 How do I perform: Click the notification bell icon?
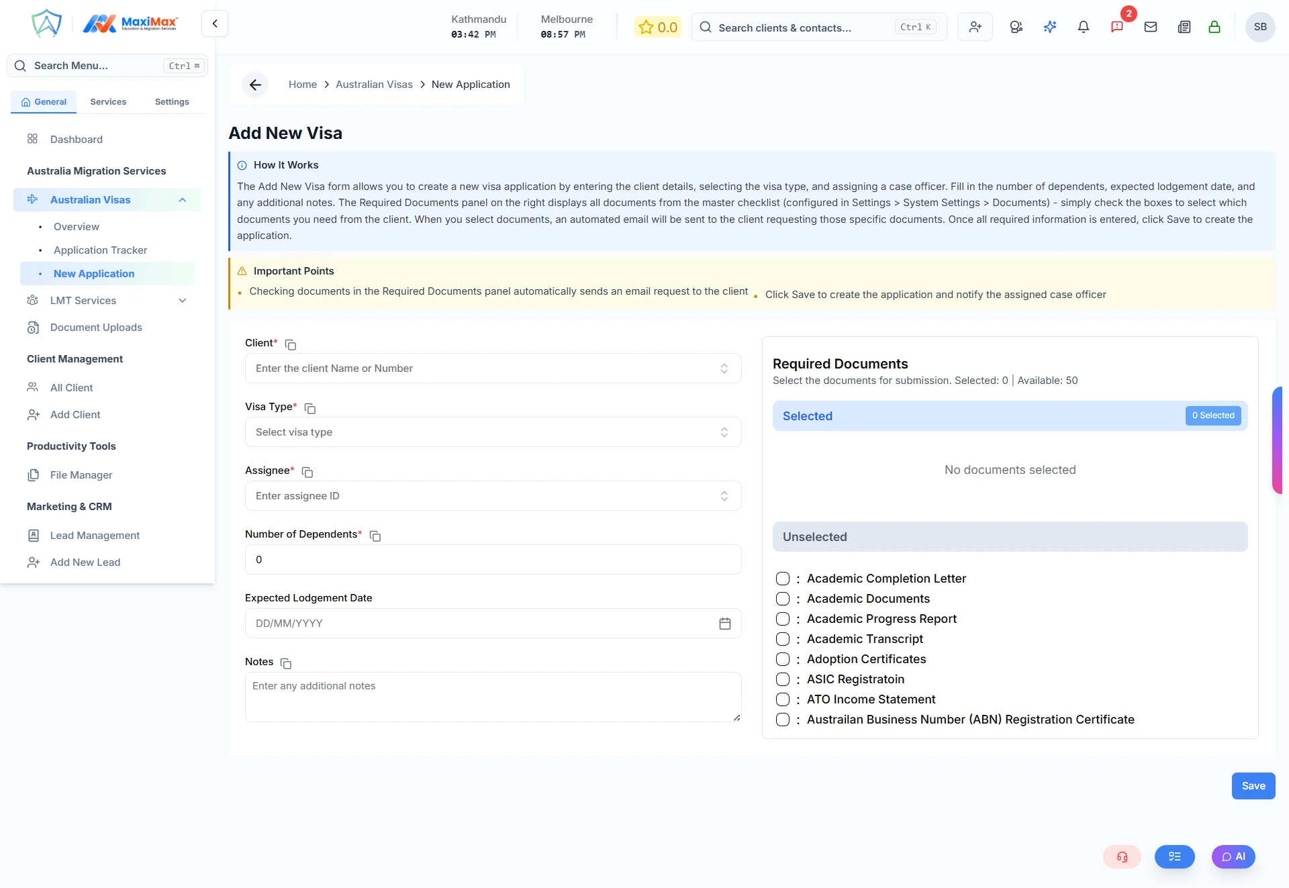[1083, 27]
